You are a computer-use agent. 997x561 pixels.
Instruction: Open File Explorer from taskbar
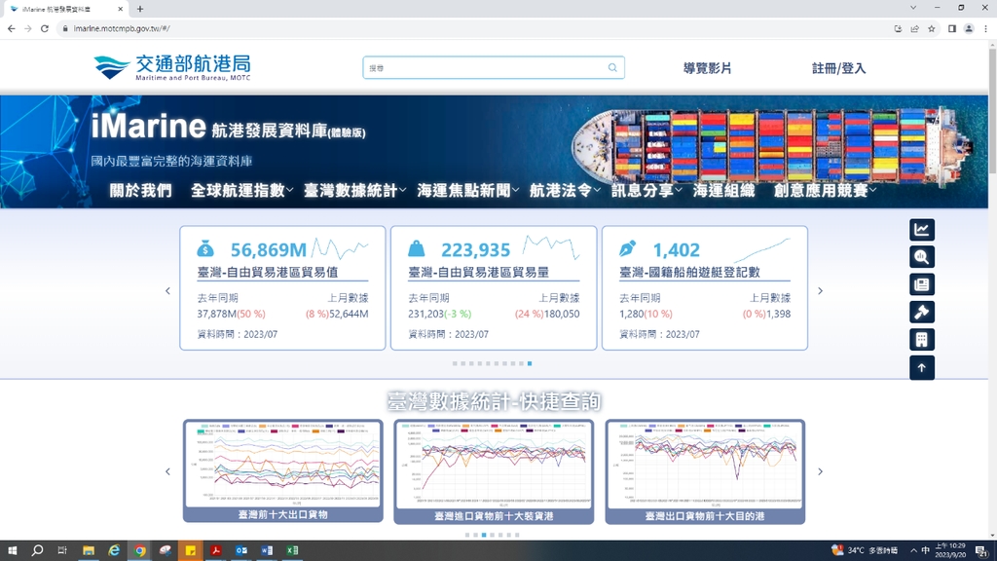pos(89,550)
